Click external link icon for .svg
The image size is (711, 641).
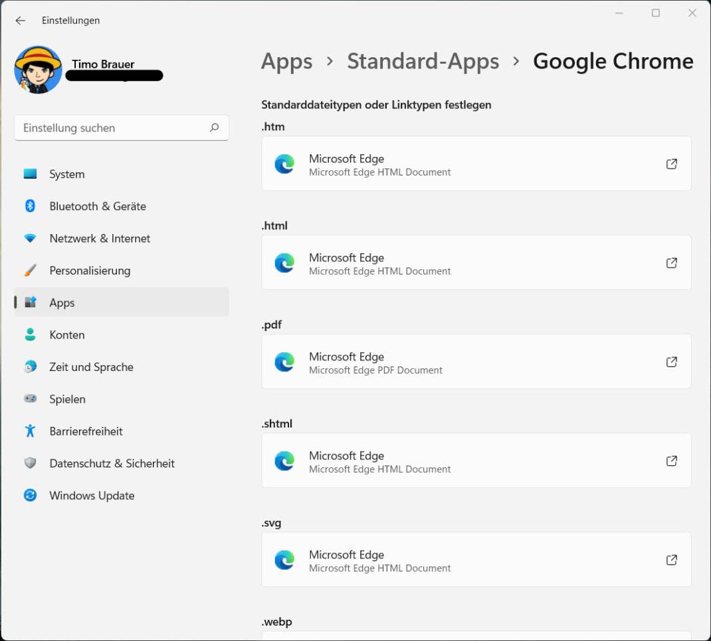coord(672,560)
